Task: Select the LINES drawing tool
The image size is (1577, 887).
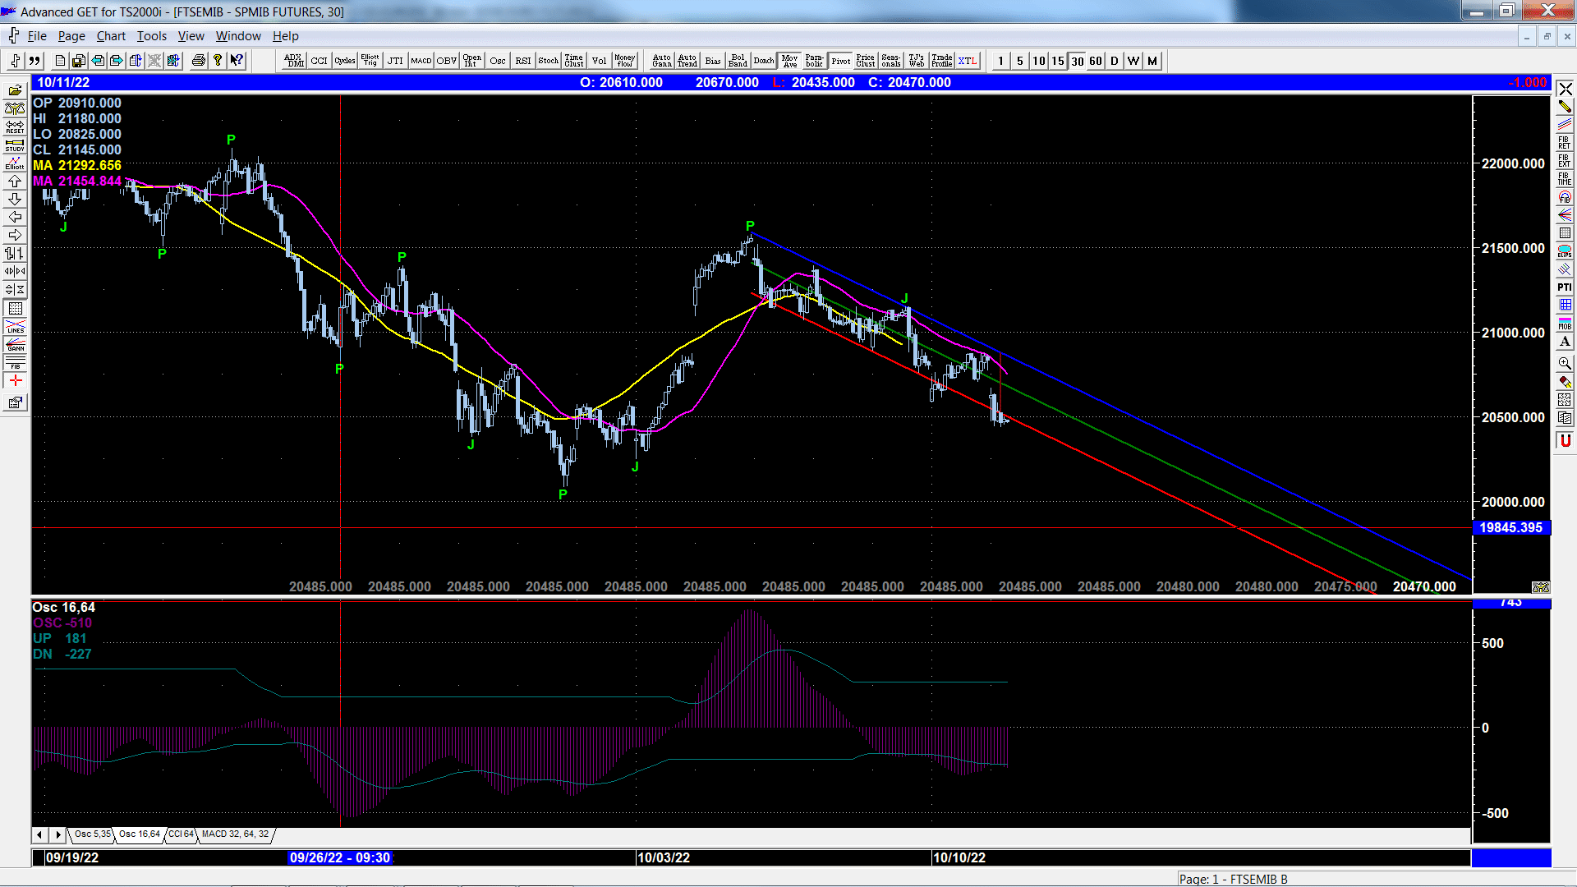Action: click(x=15, y=327)
